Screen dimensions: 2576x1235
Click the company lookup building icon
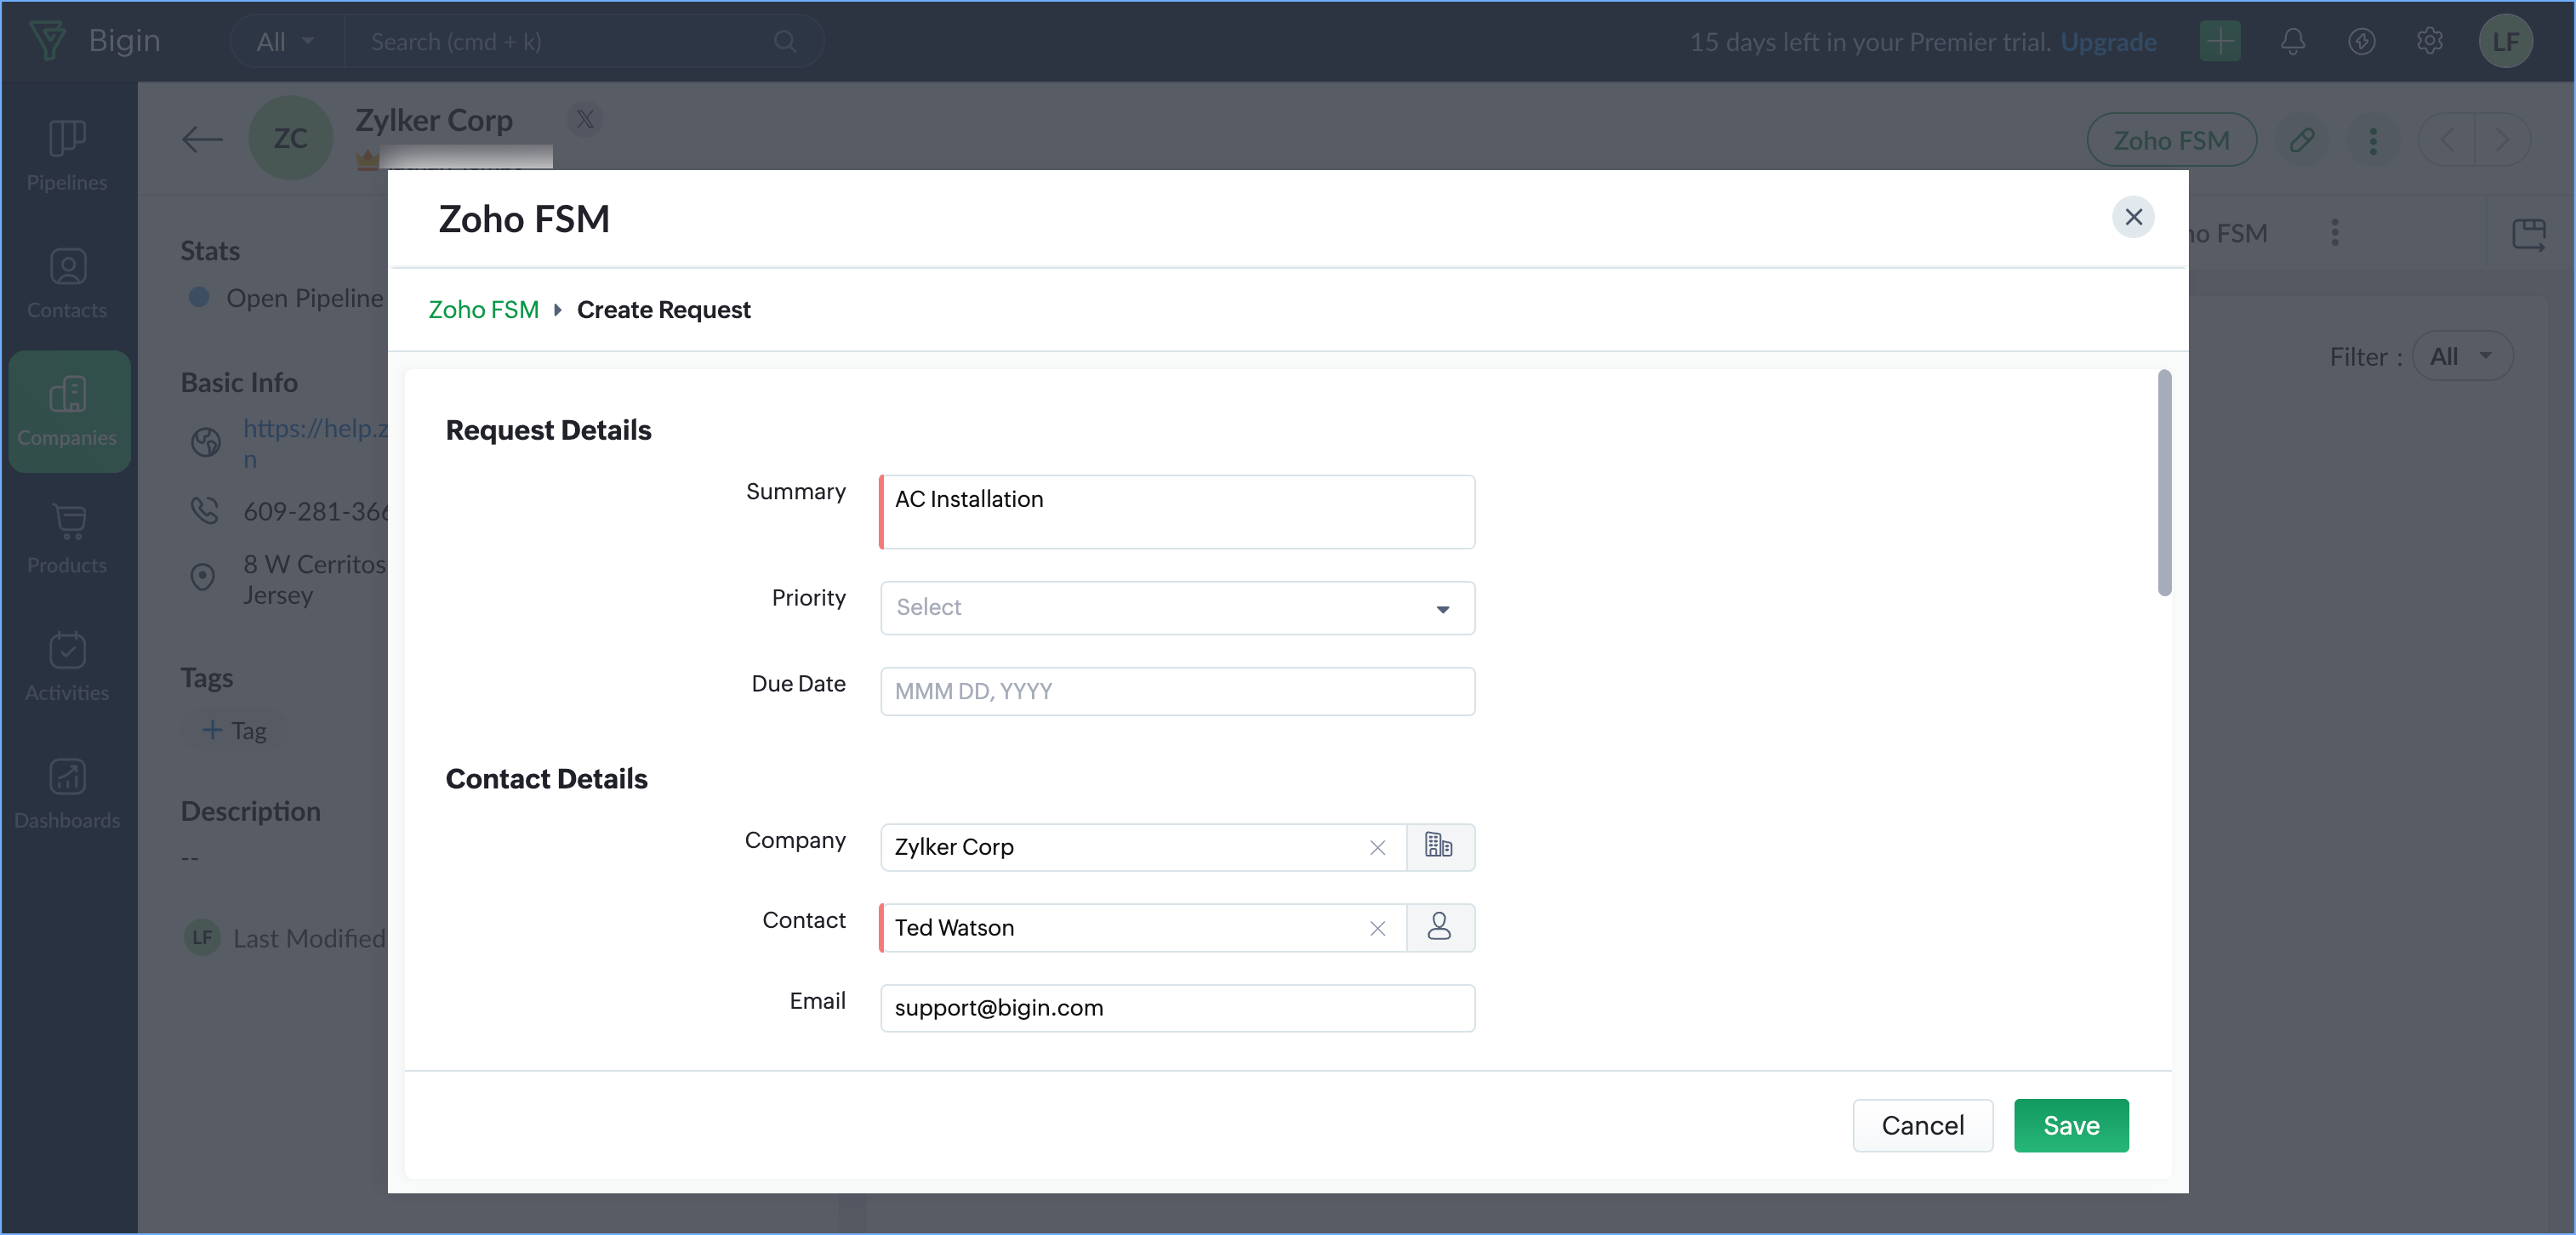(1439, 846)
